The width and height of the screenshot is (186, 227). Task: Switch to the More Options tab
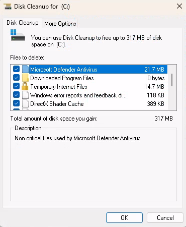[60, 24]
